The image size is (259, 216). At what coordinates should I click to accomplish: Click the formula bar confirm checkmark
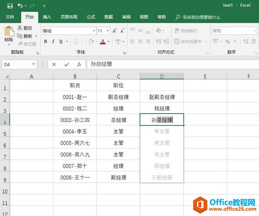pos(67,65)
